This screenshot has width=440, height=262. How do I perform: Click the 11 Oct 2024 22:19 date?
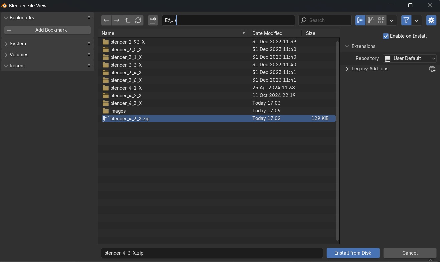[274, 96]
